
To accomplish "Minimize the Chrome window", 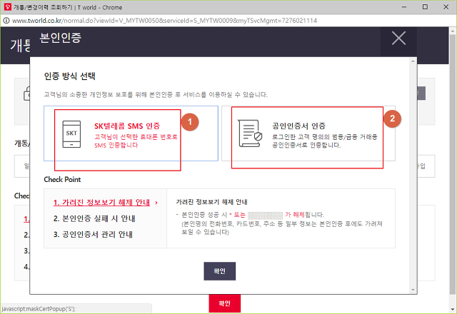I will 404,7.
